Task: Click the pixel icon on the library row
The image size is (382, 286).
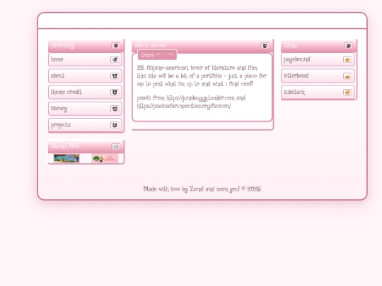Action: (x=115, y=109)
